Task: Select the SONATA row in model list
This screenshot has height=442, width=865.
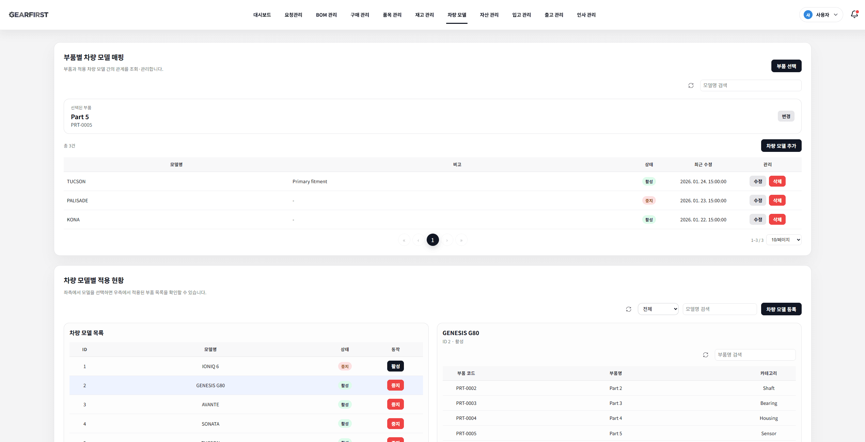Action: (210, 424)
